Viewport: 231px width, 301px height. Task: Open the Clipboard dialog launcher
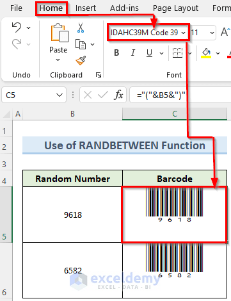[99, 75]
